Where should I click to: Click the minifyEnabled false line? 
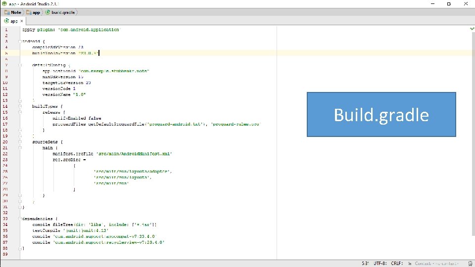pyautogui.click(x=77, y=118)
